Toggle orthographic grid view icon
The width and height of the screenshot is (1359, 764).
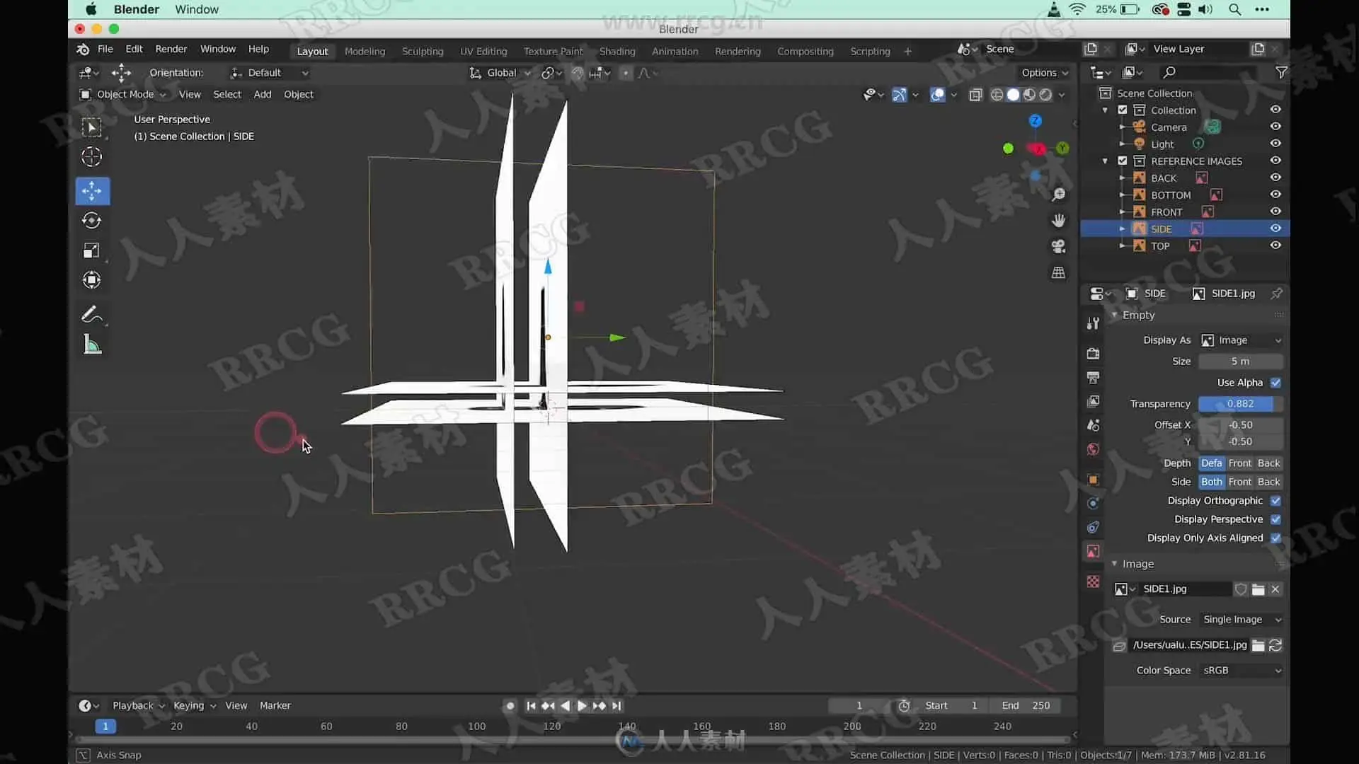tap(1058, 272)
